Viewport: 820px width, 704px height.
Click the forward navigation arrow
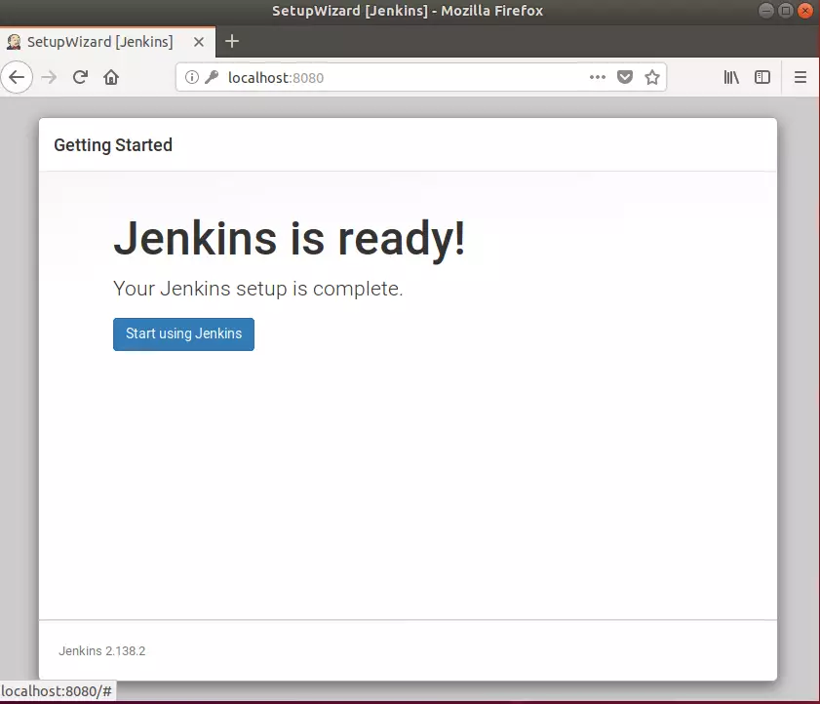(49, 77)
